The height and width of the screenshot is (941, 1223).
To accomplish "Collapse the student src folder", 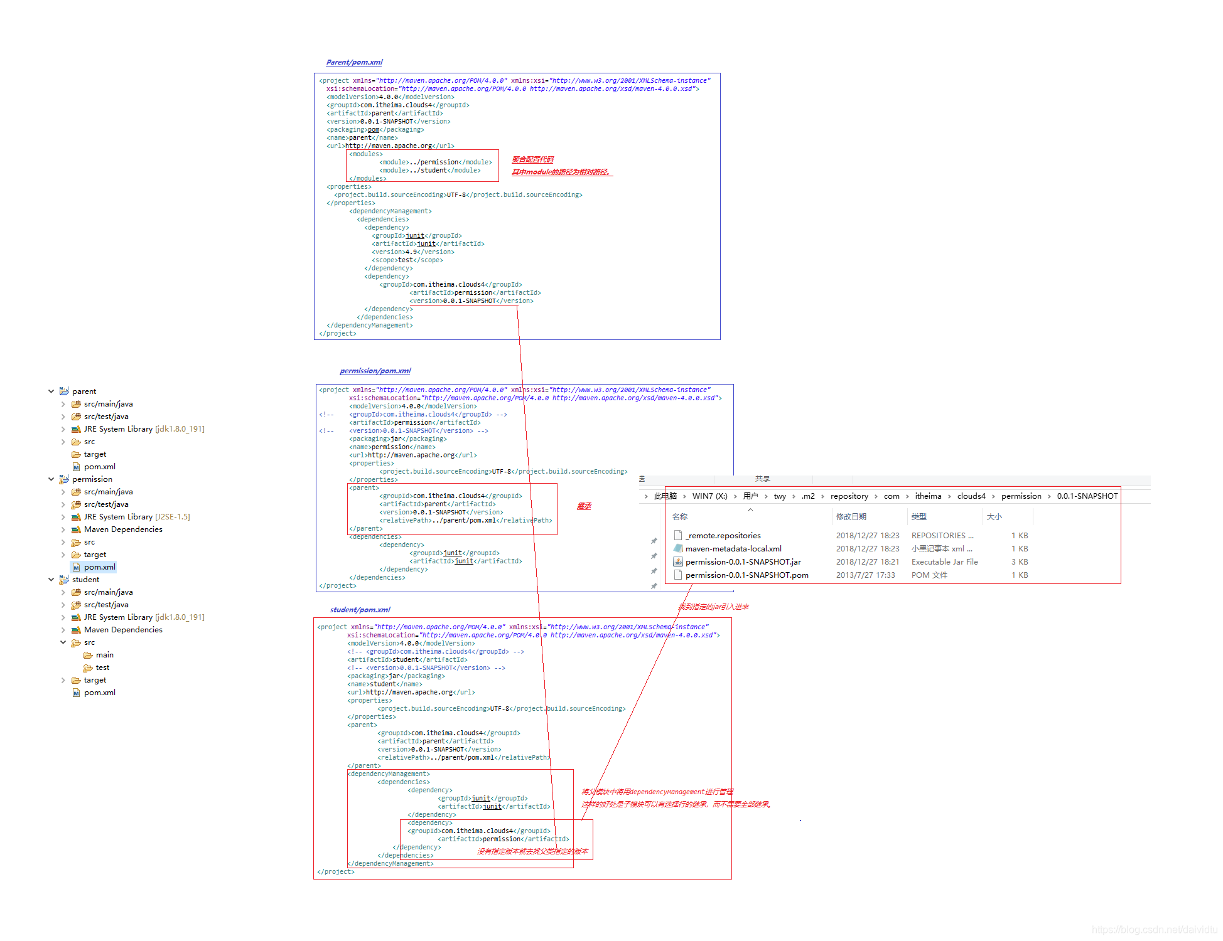I will (x=63, y=642).
